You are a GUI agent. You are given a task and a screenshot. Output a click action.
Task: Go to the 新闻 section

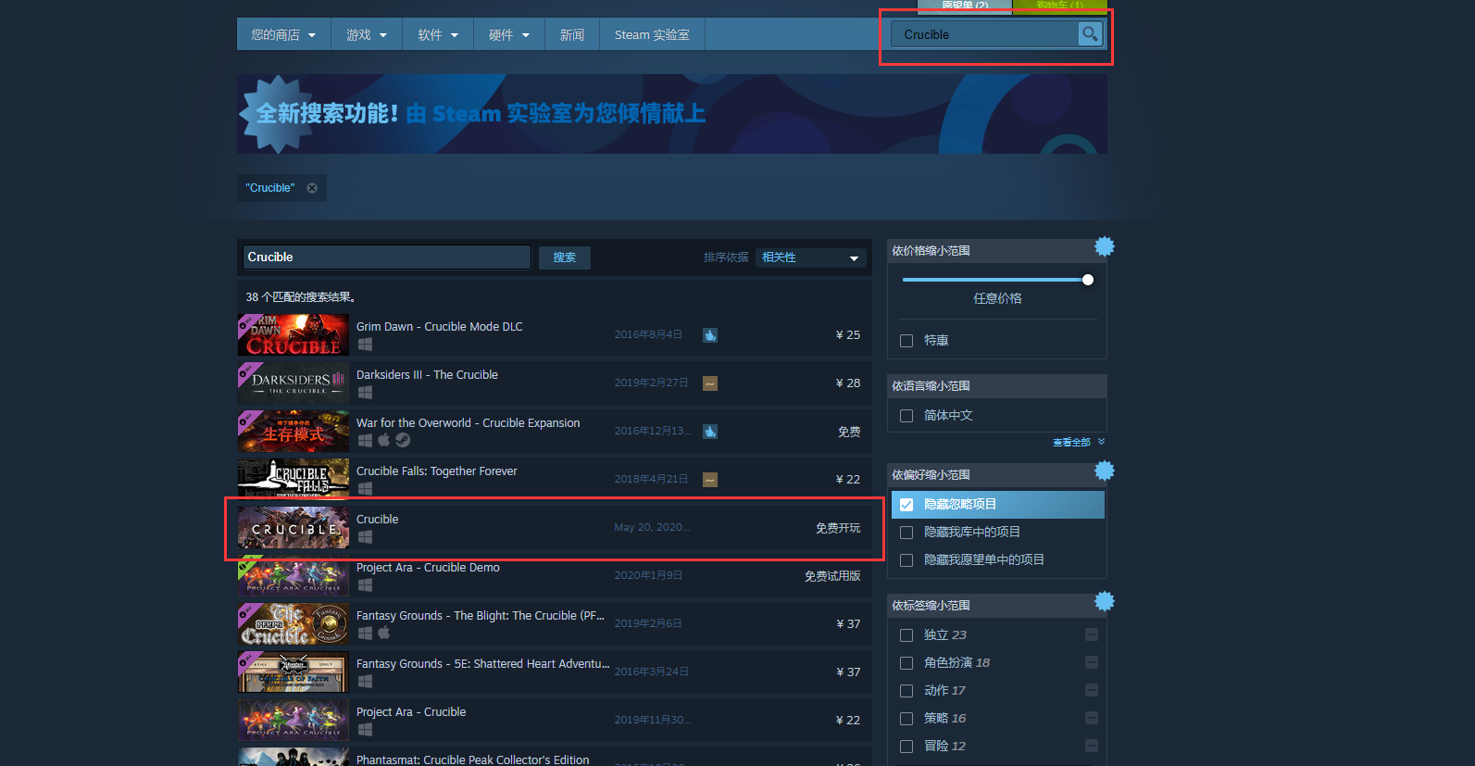[572, 34]
